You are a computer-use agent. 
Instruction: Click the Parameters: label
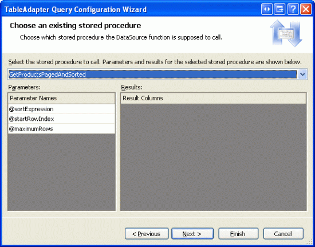(x=25, y=87)
